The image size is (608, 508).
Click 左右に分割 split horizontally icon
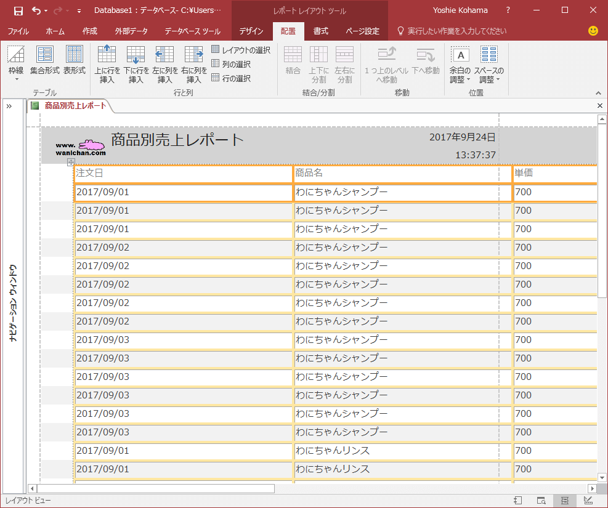[x=345, y=55]
